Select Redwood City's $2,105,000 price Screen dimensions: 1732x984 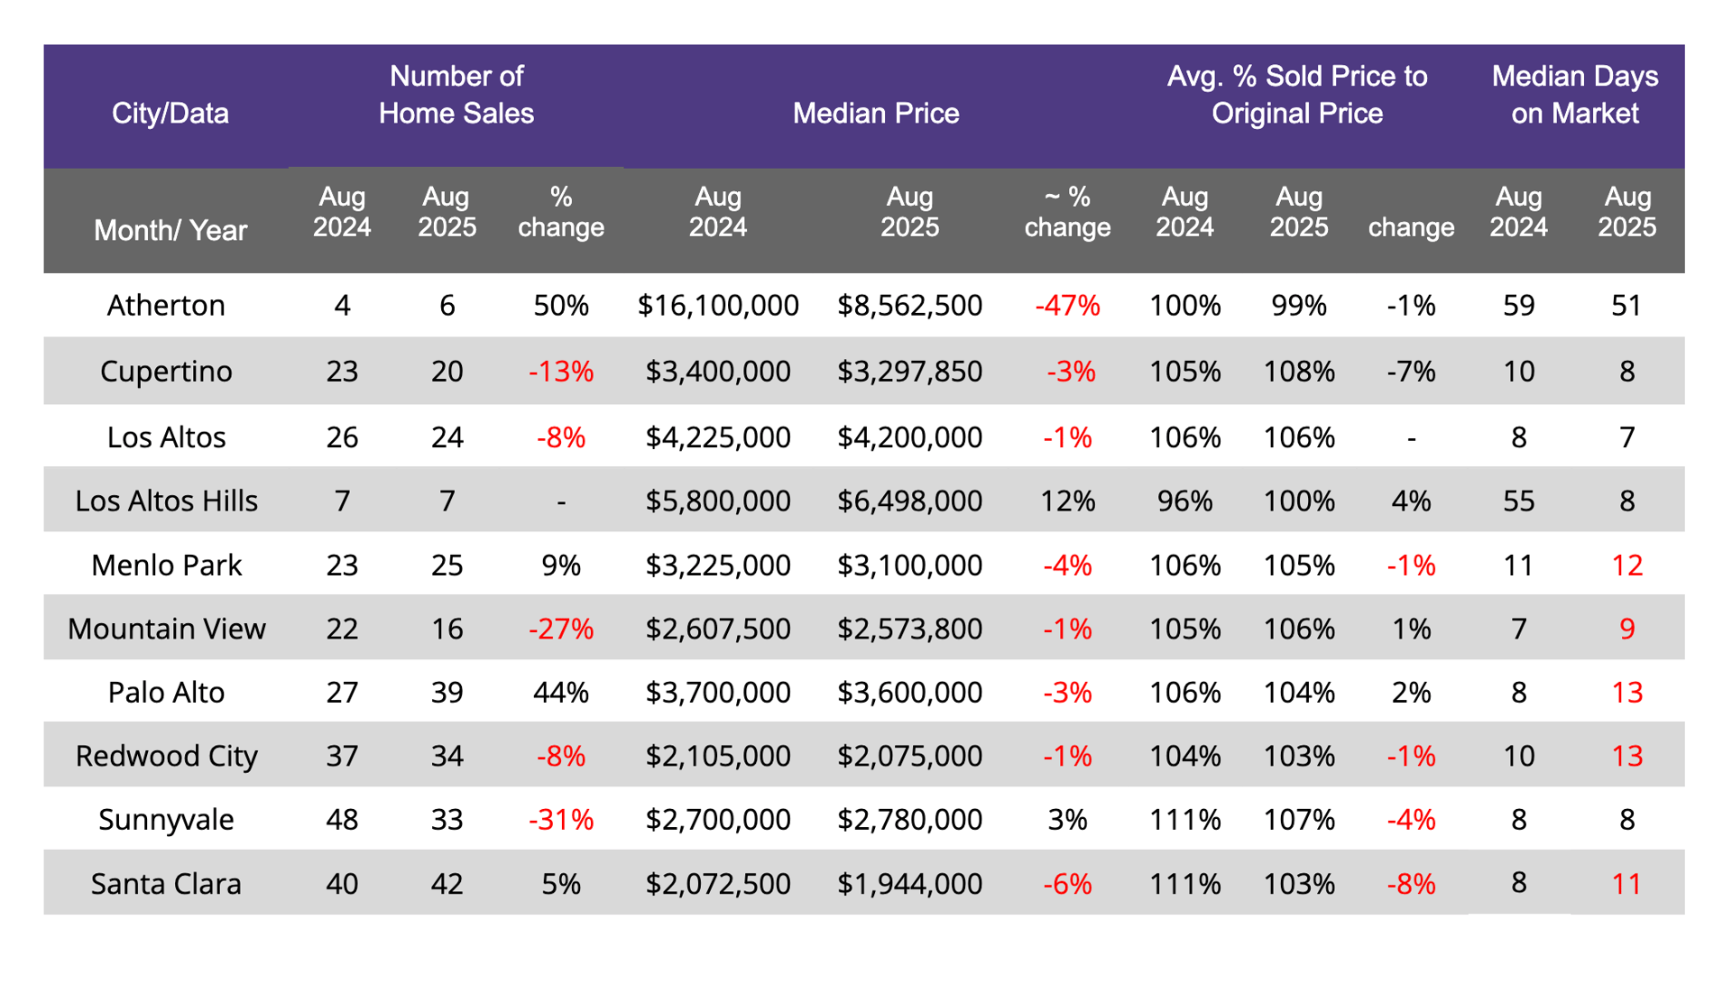click(717, 756)
